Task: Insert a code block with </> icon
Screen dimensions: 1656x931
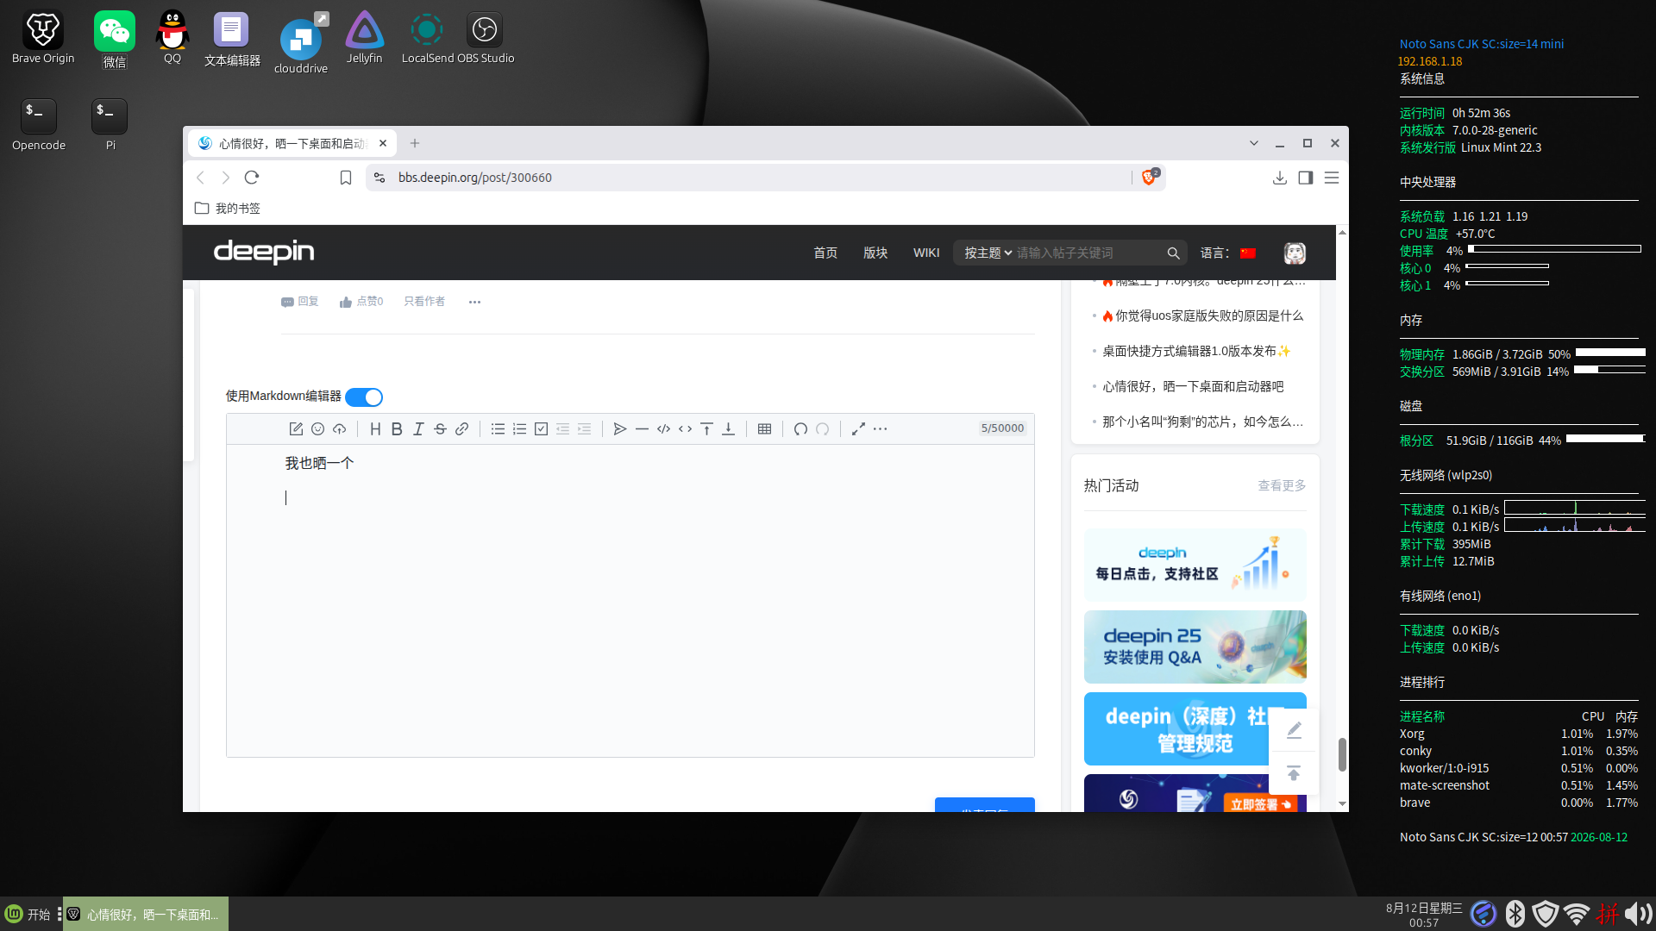Action: (x=663, y=428)
